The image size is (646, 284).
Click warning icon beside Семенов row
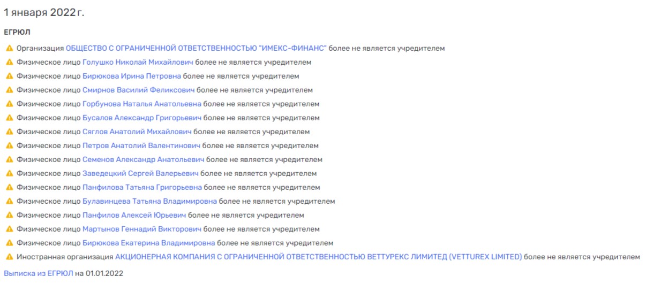coord(9,159)
